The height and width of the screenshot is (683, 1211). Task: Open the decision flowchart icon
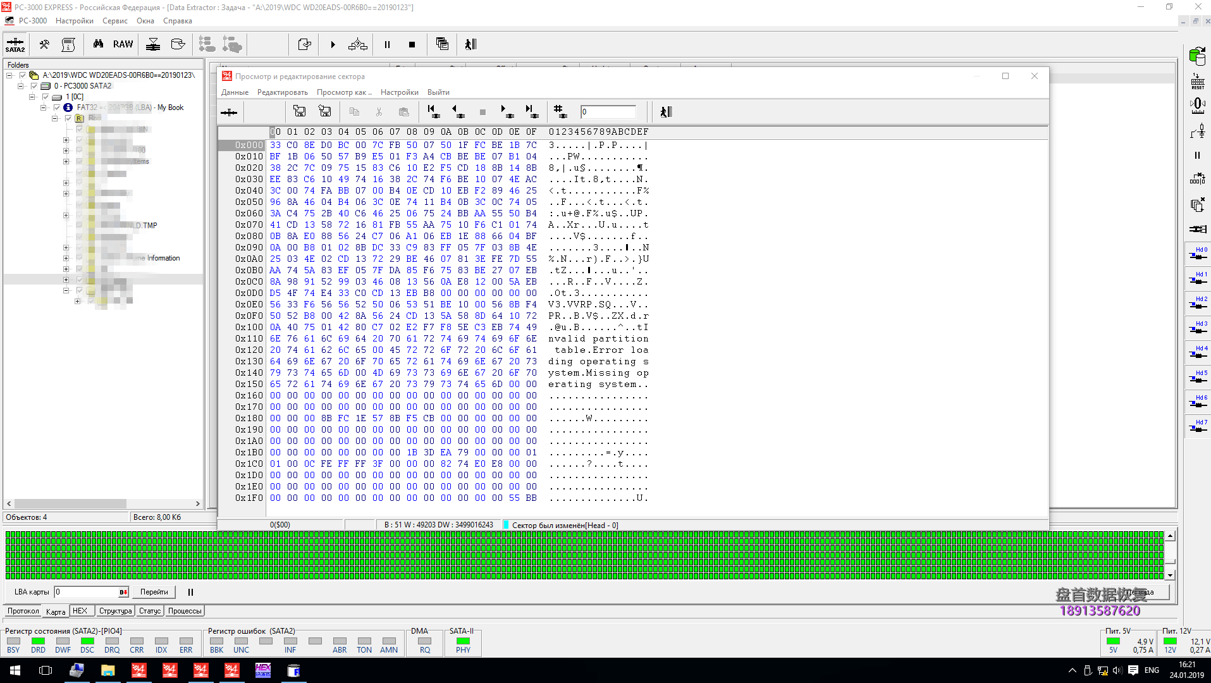click(x=357, y=44)
